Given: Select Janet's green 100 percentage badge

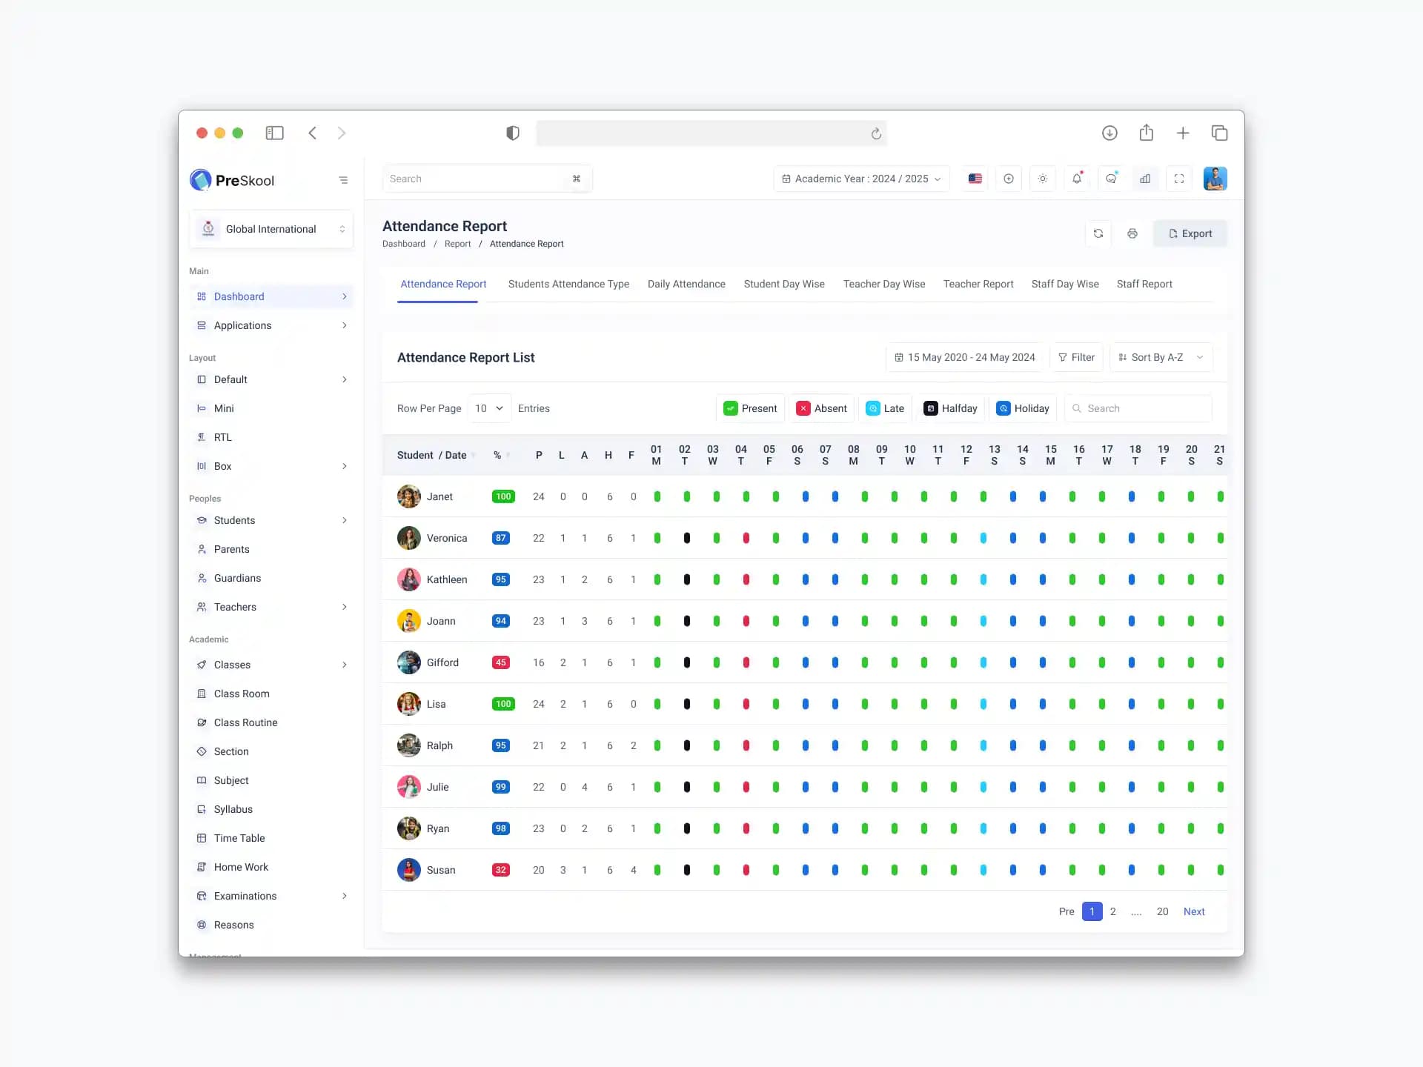Looking at the screenshot, I should coord(503,496).
